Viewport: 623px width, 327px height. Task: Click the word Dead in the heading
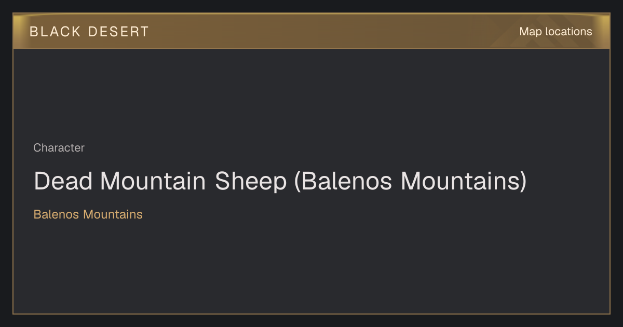click(63, 182)
